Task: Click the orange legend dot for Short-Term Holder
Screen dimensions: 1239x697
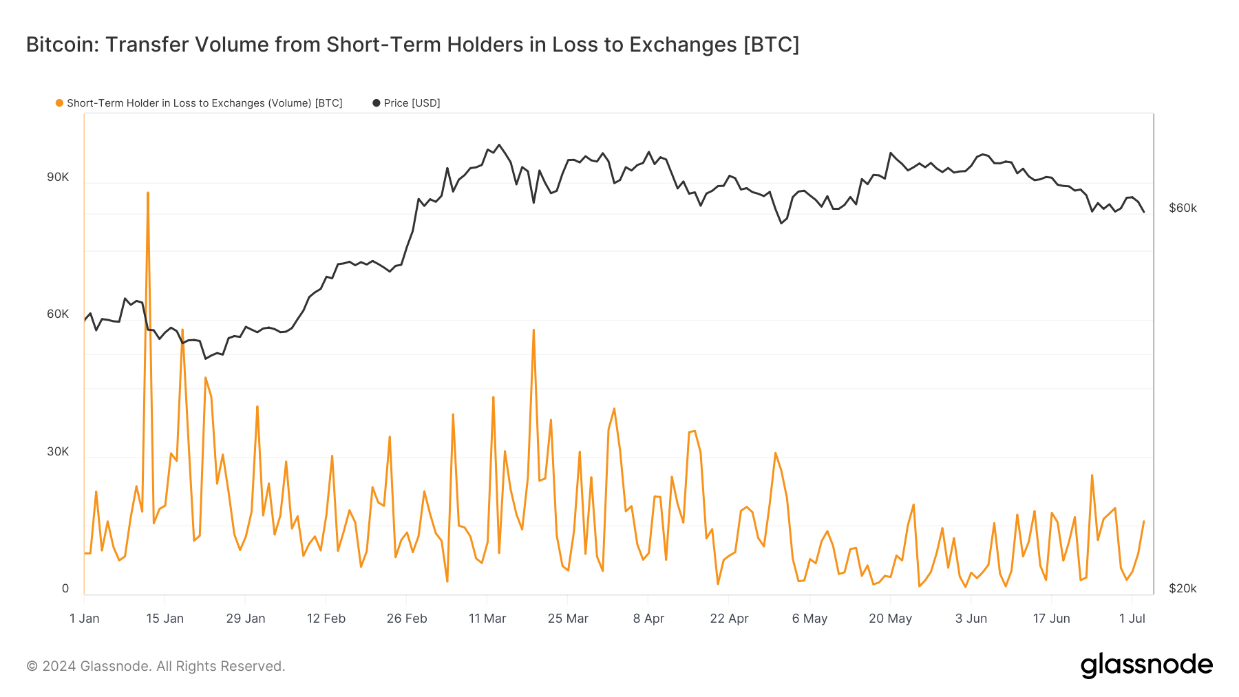Action: pyautogui.click(x=60, y=103)
